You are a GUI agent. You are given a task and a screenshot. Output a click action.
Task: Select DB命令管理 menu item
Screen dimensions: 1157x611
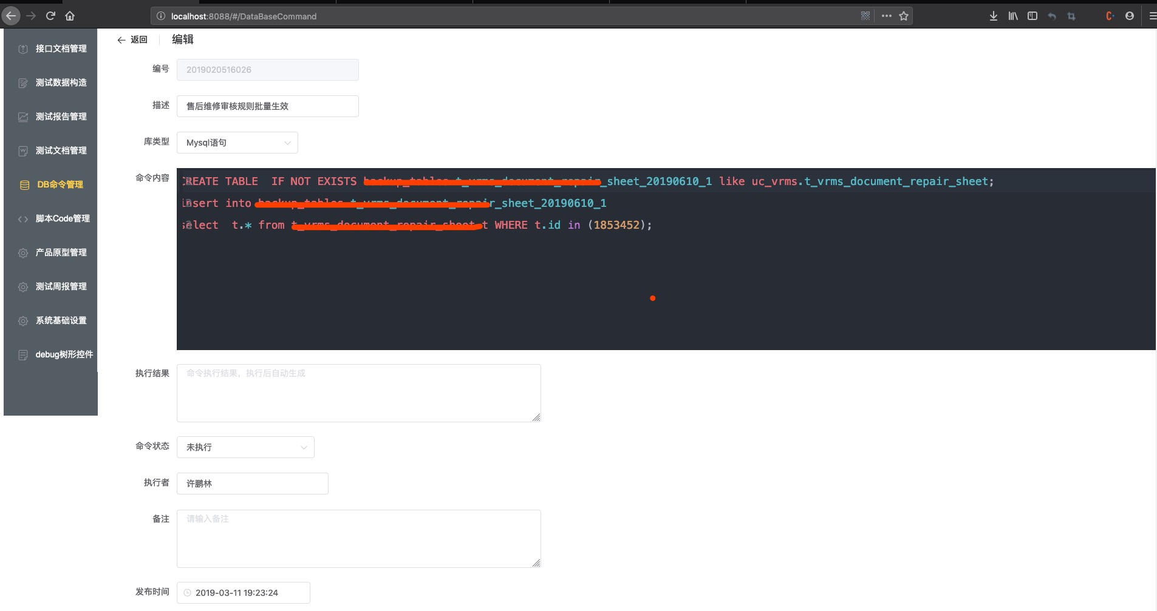pos(50,184)
